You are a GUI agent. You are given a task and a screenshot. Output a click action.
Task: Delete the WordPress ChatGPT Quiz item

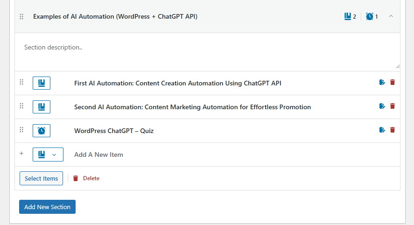pyautogui.click(x=393, y=130)
